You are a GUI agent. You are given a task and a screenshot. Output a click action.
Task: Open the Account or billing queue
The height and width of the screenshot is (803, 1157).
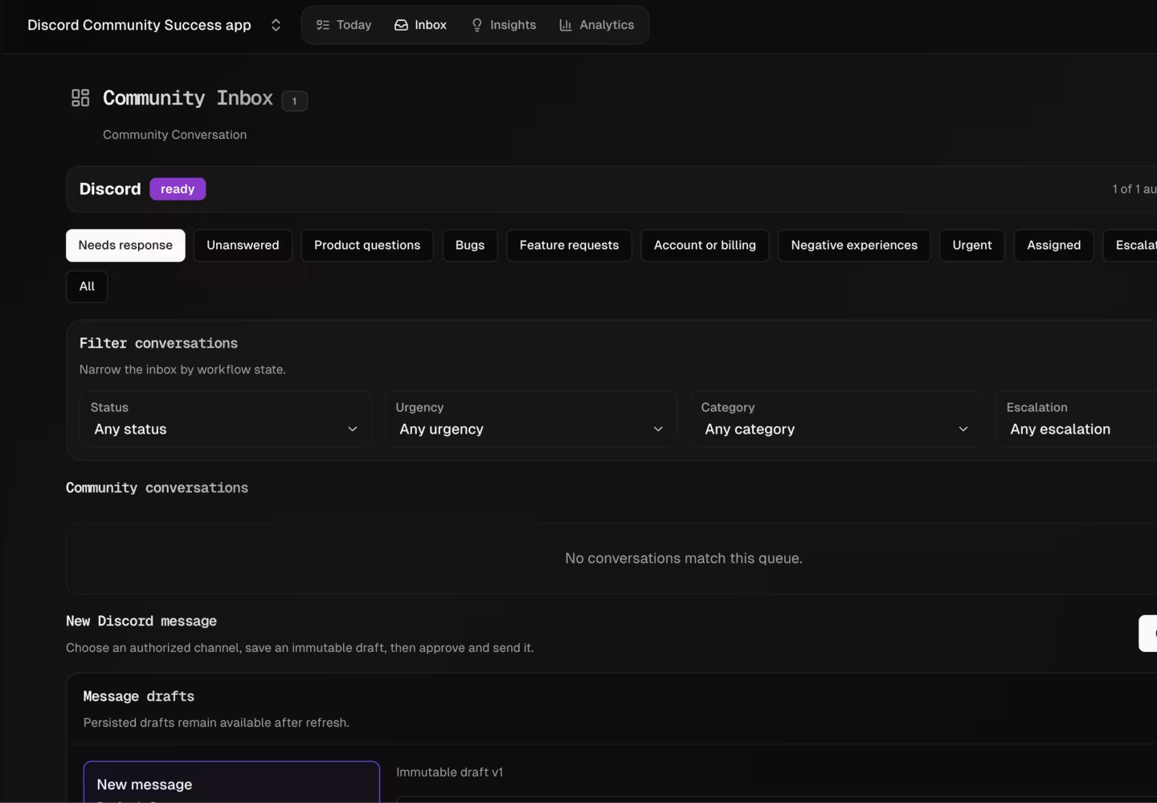[x=705, y=246]
